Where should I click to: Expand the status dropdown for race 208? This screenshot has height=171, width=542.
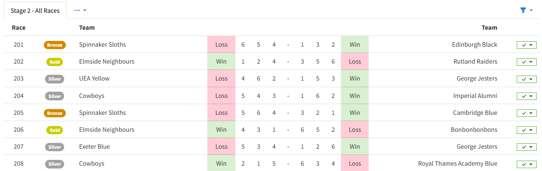pos(527,164)
